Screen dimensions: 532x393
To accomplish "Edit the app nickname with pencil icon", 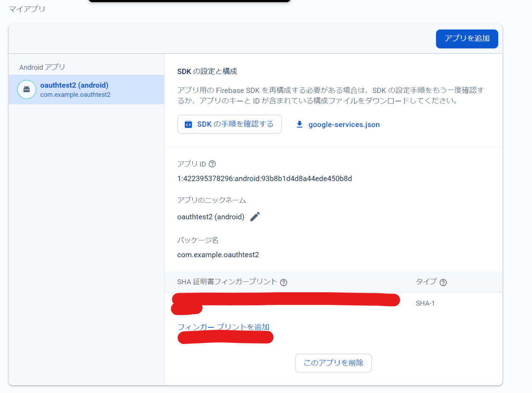I will coord(255,217).
